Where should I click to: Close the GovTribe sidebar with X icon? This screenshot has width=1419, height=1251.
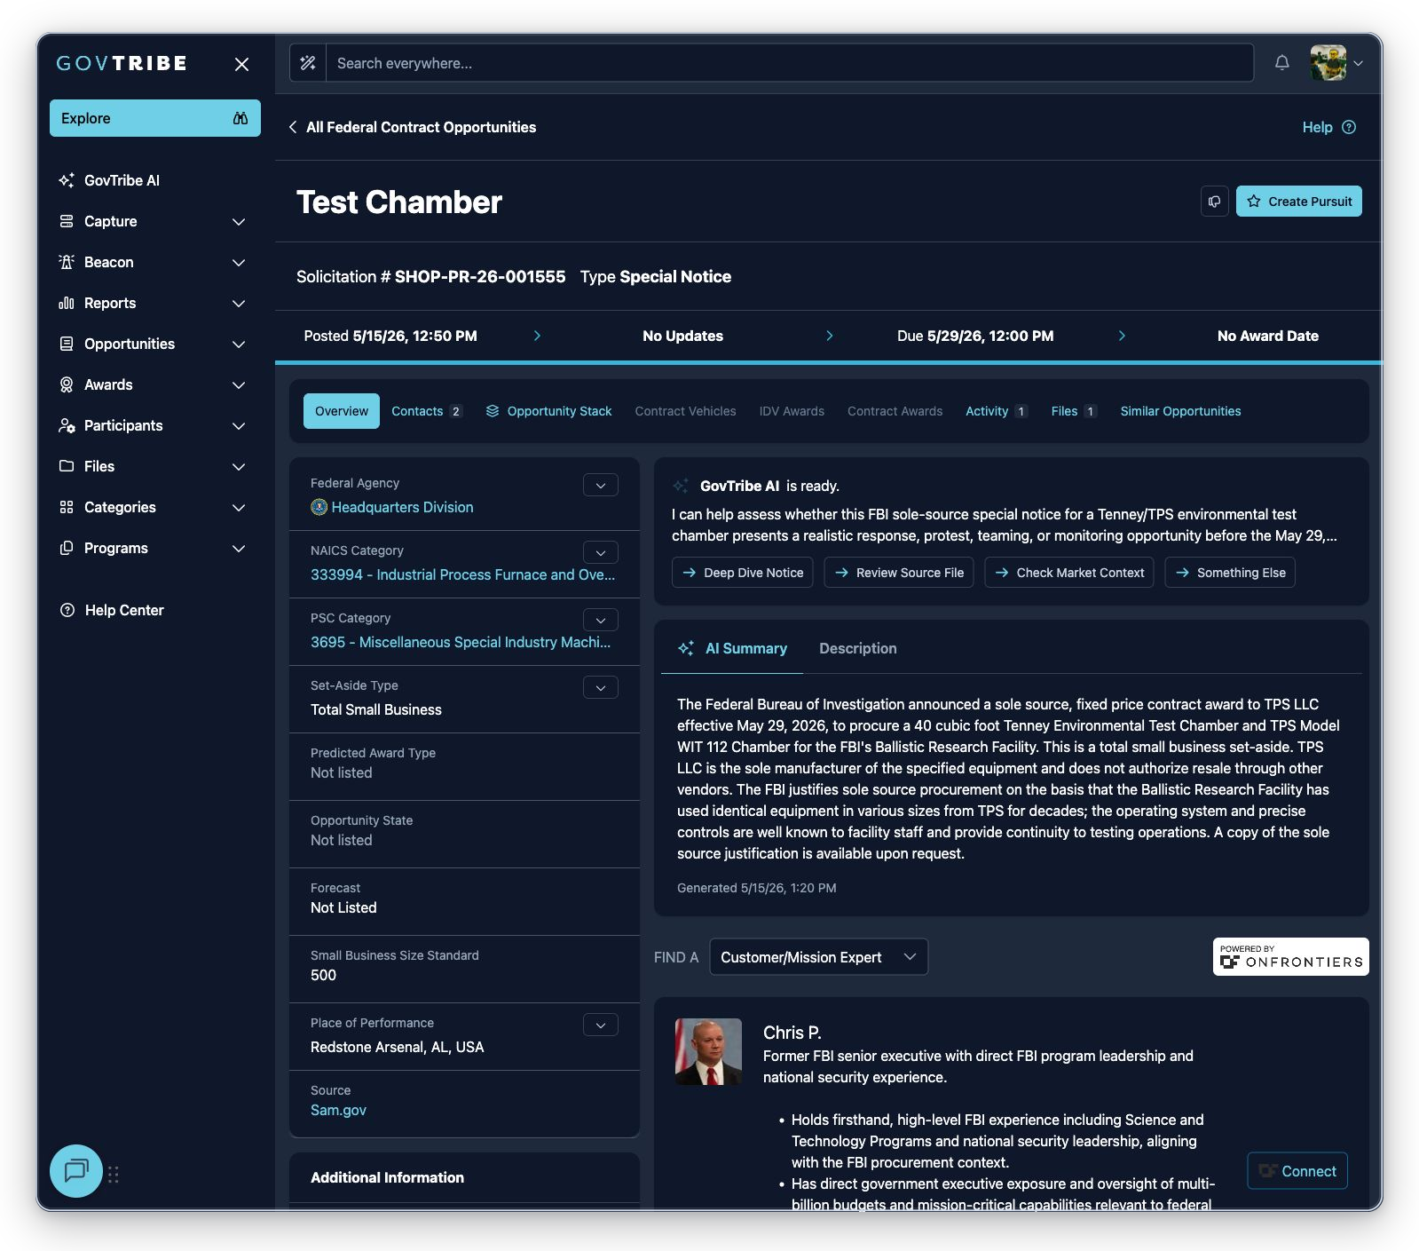[x=241, y=64]
